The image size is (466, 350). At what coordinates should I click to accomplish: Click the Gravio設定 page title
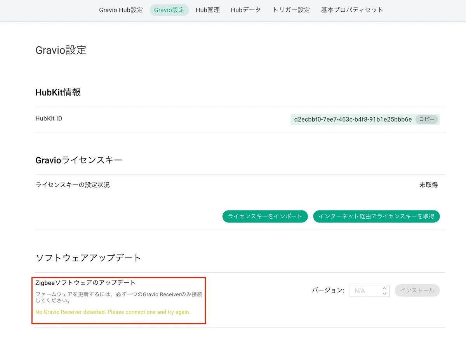(61, 50)
